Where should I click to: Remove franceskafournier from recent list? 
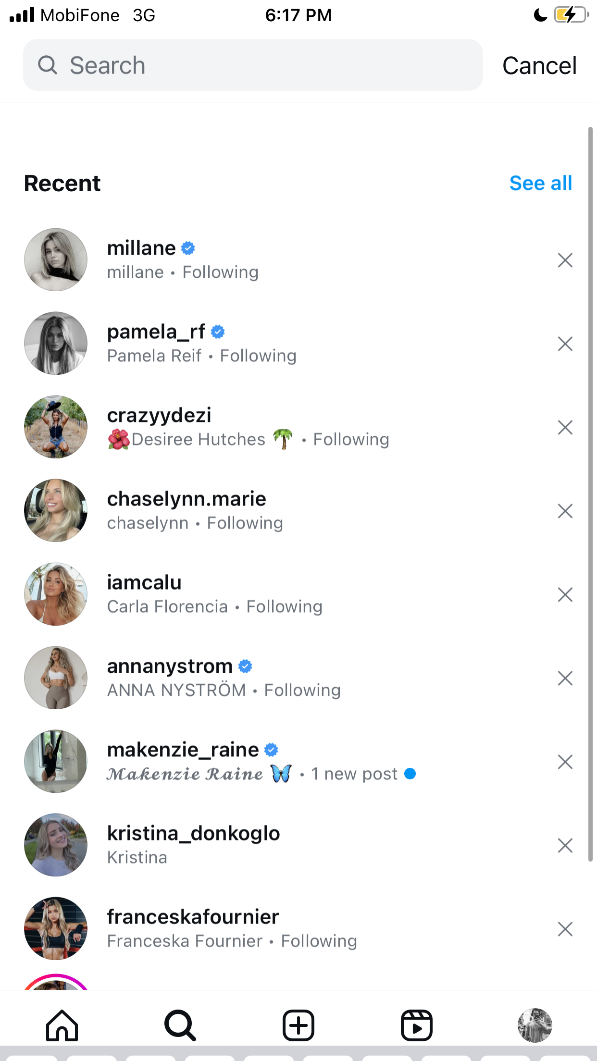point(565,929)
